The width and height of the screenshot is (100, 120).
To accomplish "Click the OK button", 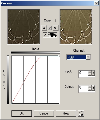I will click(22, 113).
